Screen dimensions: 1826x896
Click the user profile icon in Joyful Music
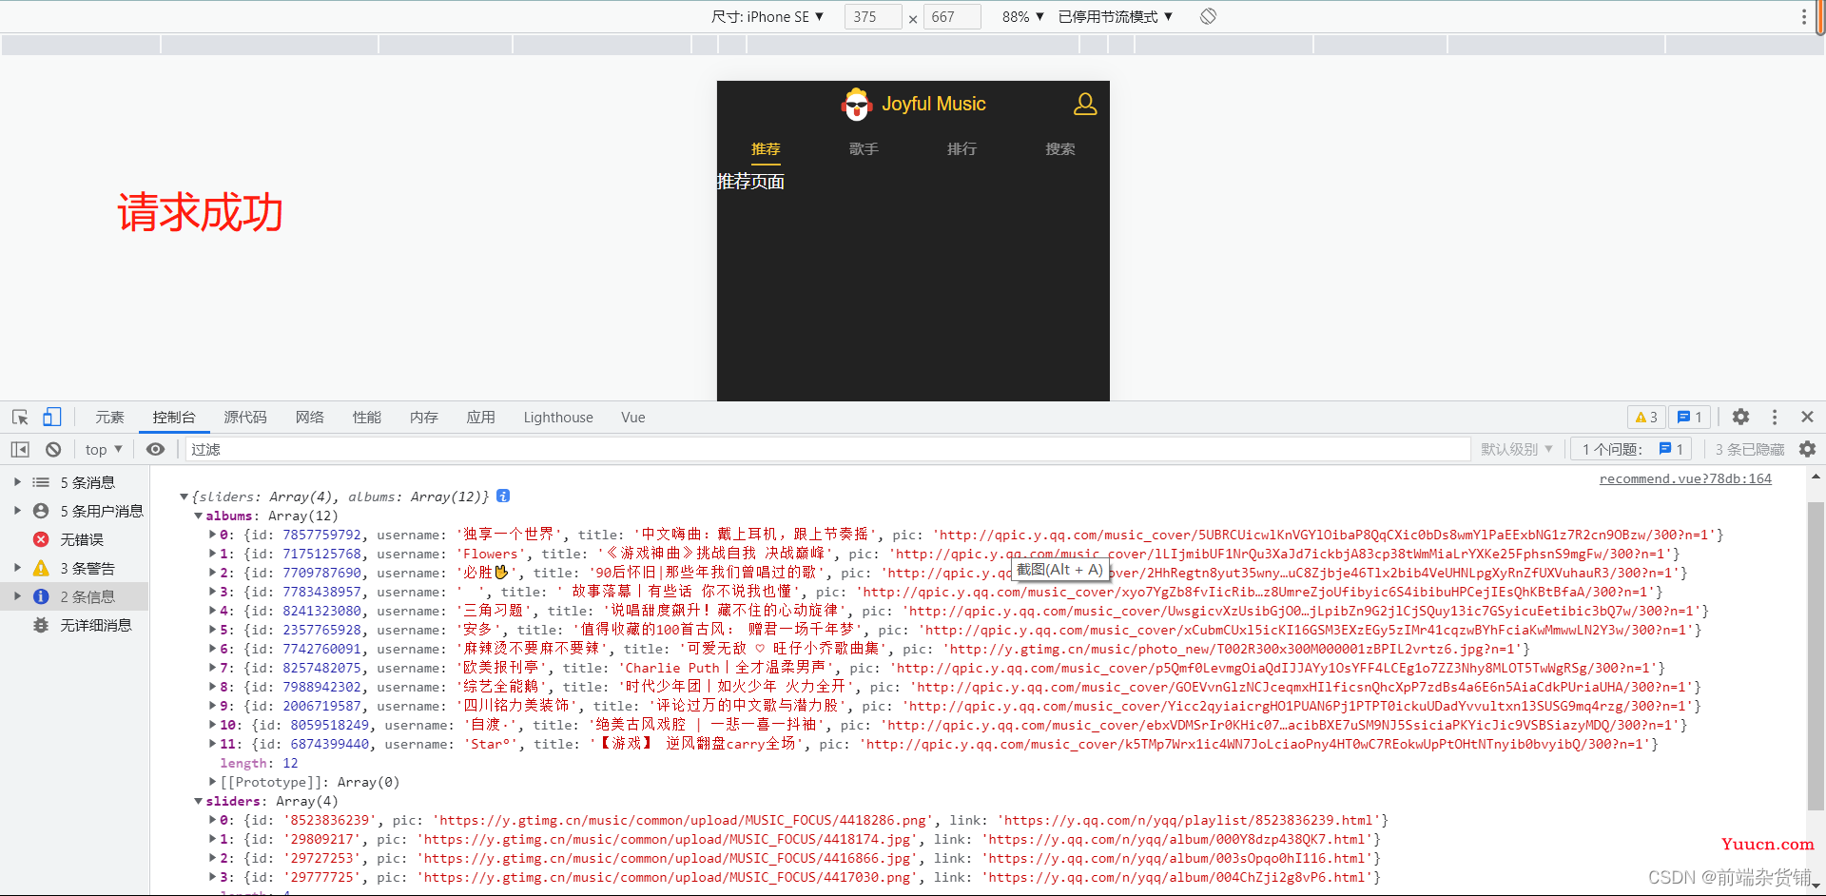pos(1084,104)
